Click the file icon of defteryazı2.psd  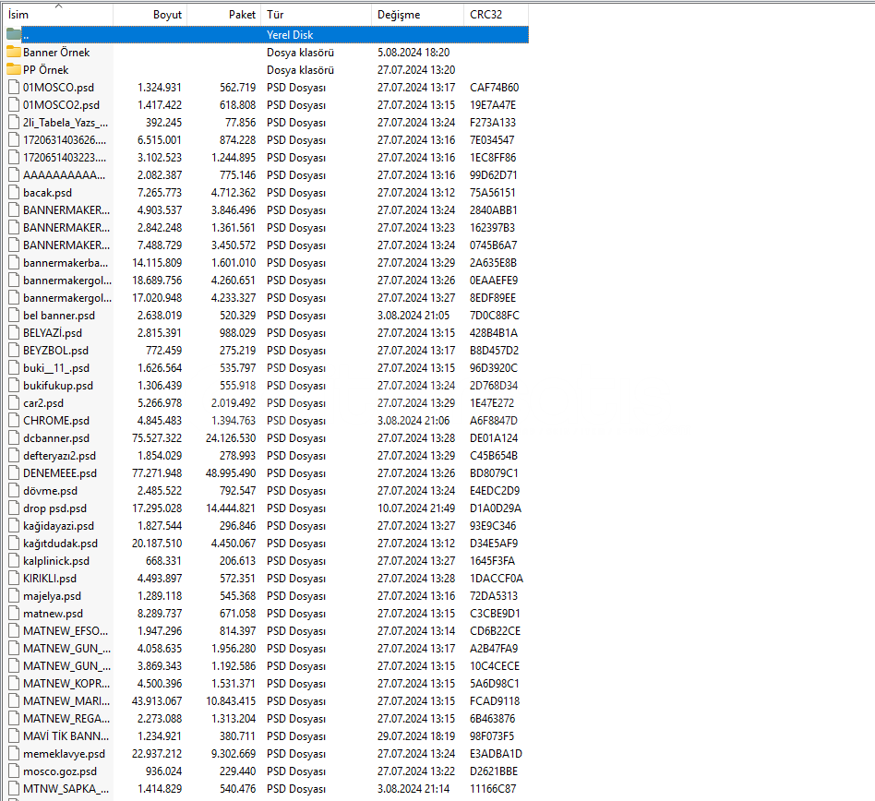14,456
